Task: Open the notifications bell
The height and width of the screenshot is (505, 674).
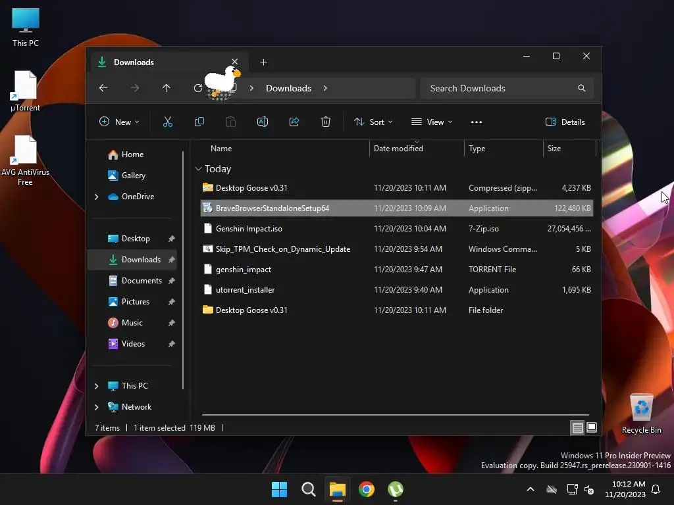Action: tap(656, 489)
